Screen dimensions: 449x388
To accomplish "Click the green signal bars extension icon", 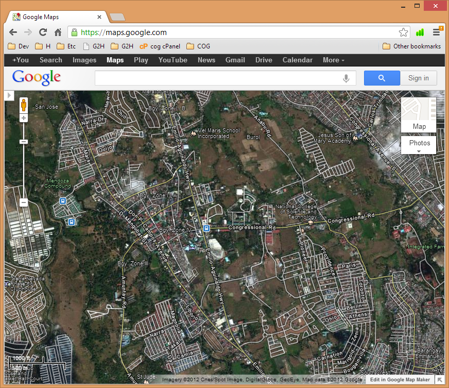I will pos(420,32).
